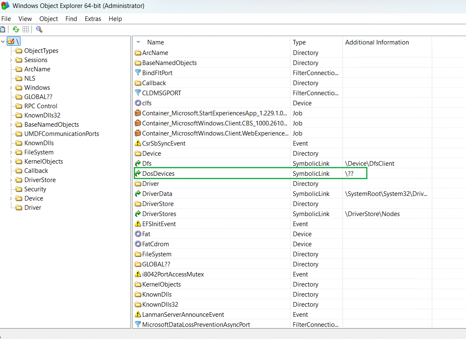
Task: Select the DriverStores symbolic link row
Action: tap(159, 214)
